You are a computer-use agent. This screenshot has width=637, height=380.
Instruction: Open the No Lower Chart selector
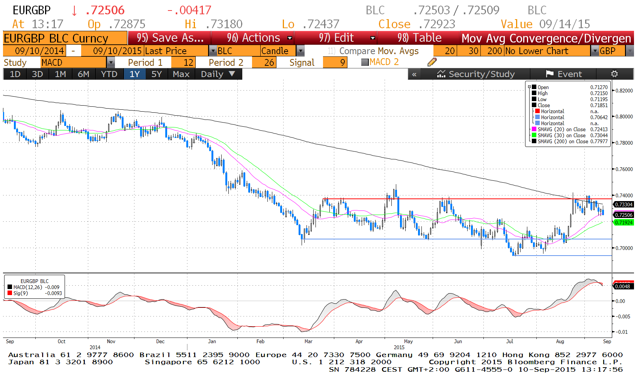547,51
